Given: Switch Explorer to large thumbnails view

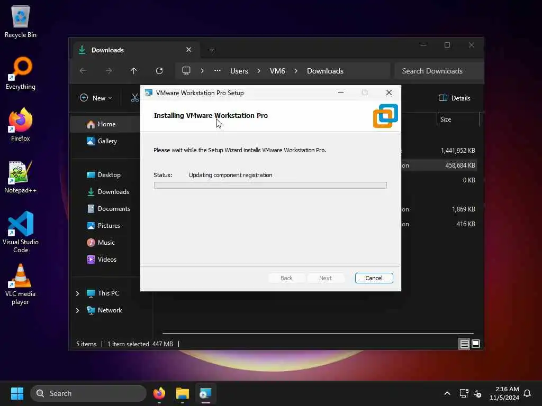Looking at the screenshot, I should pos(476,344).
